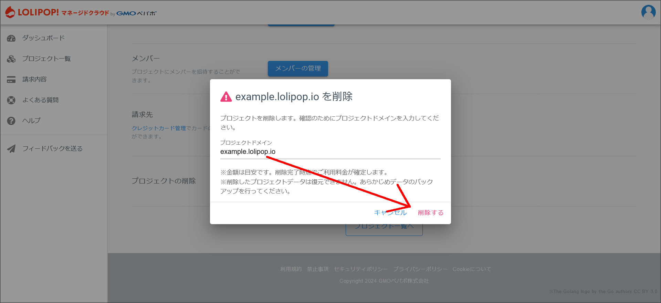Click the dashboard gauge icon
The image size is (661, 303).
(11, 38)
